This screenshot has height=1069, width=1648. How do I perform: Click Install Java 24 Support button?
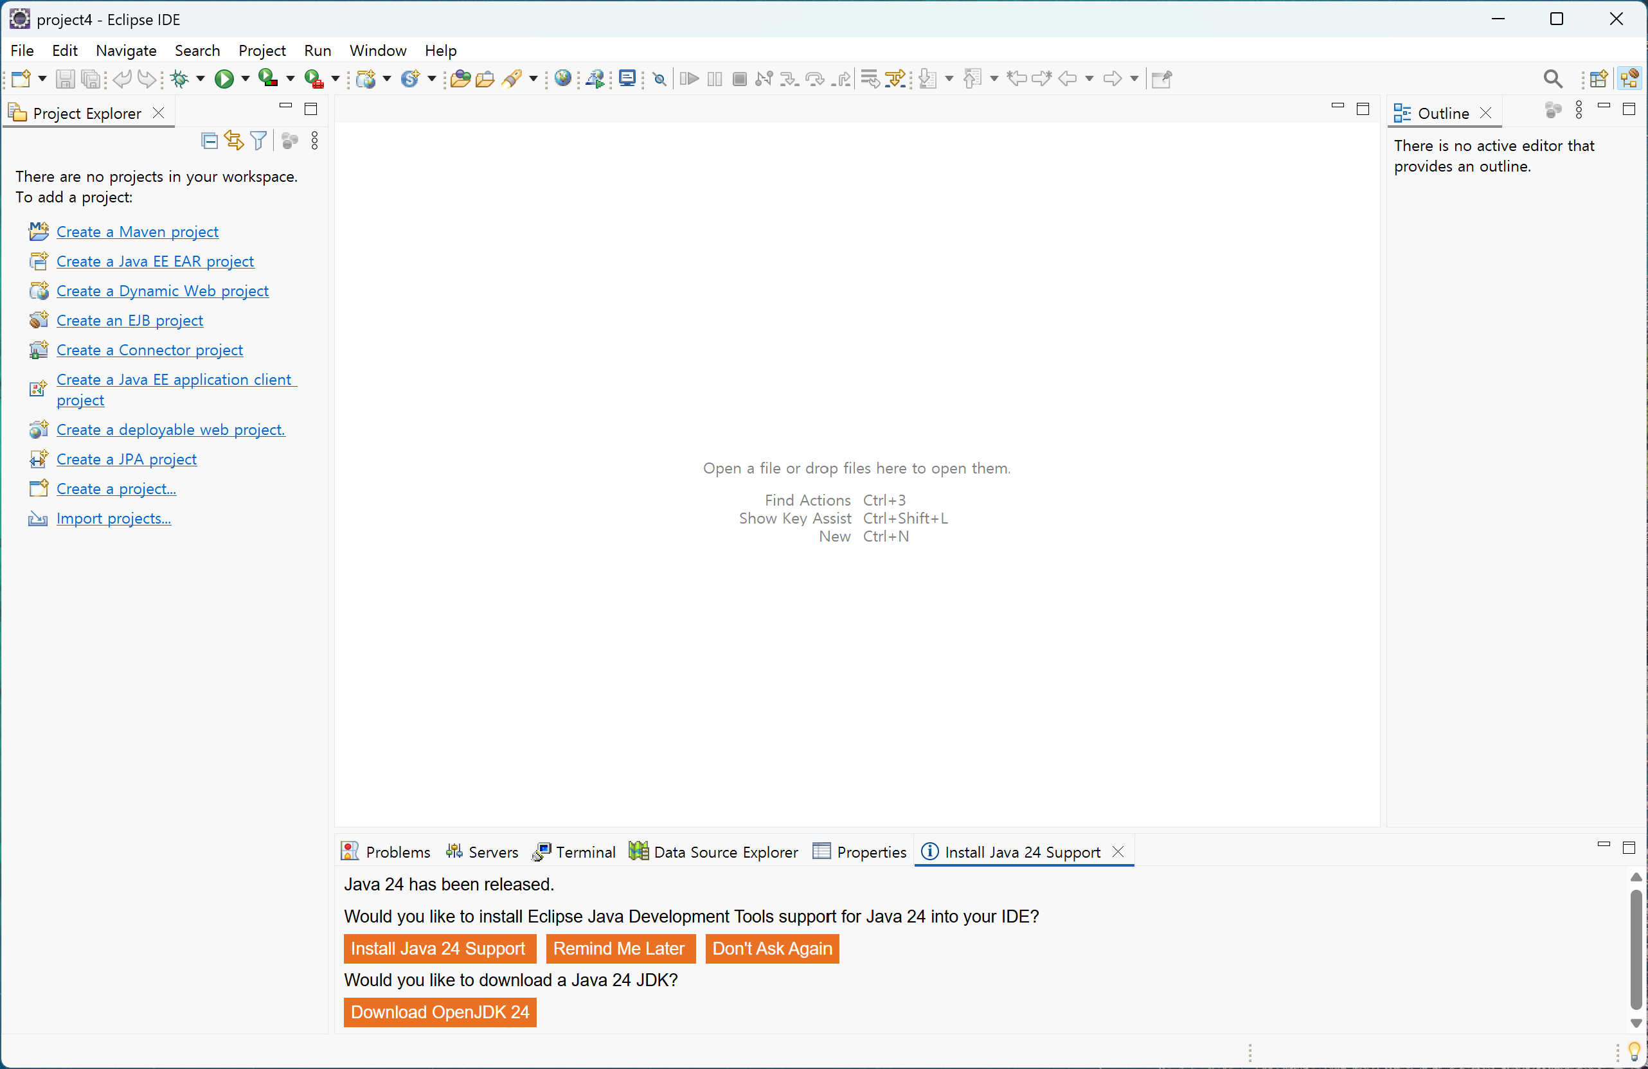(439, 948)
